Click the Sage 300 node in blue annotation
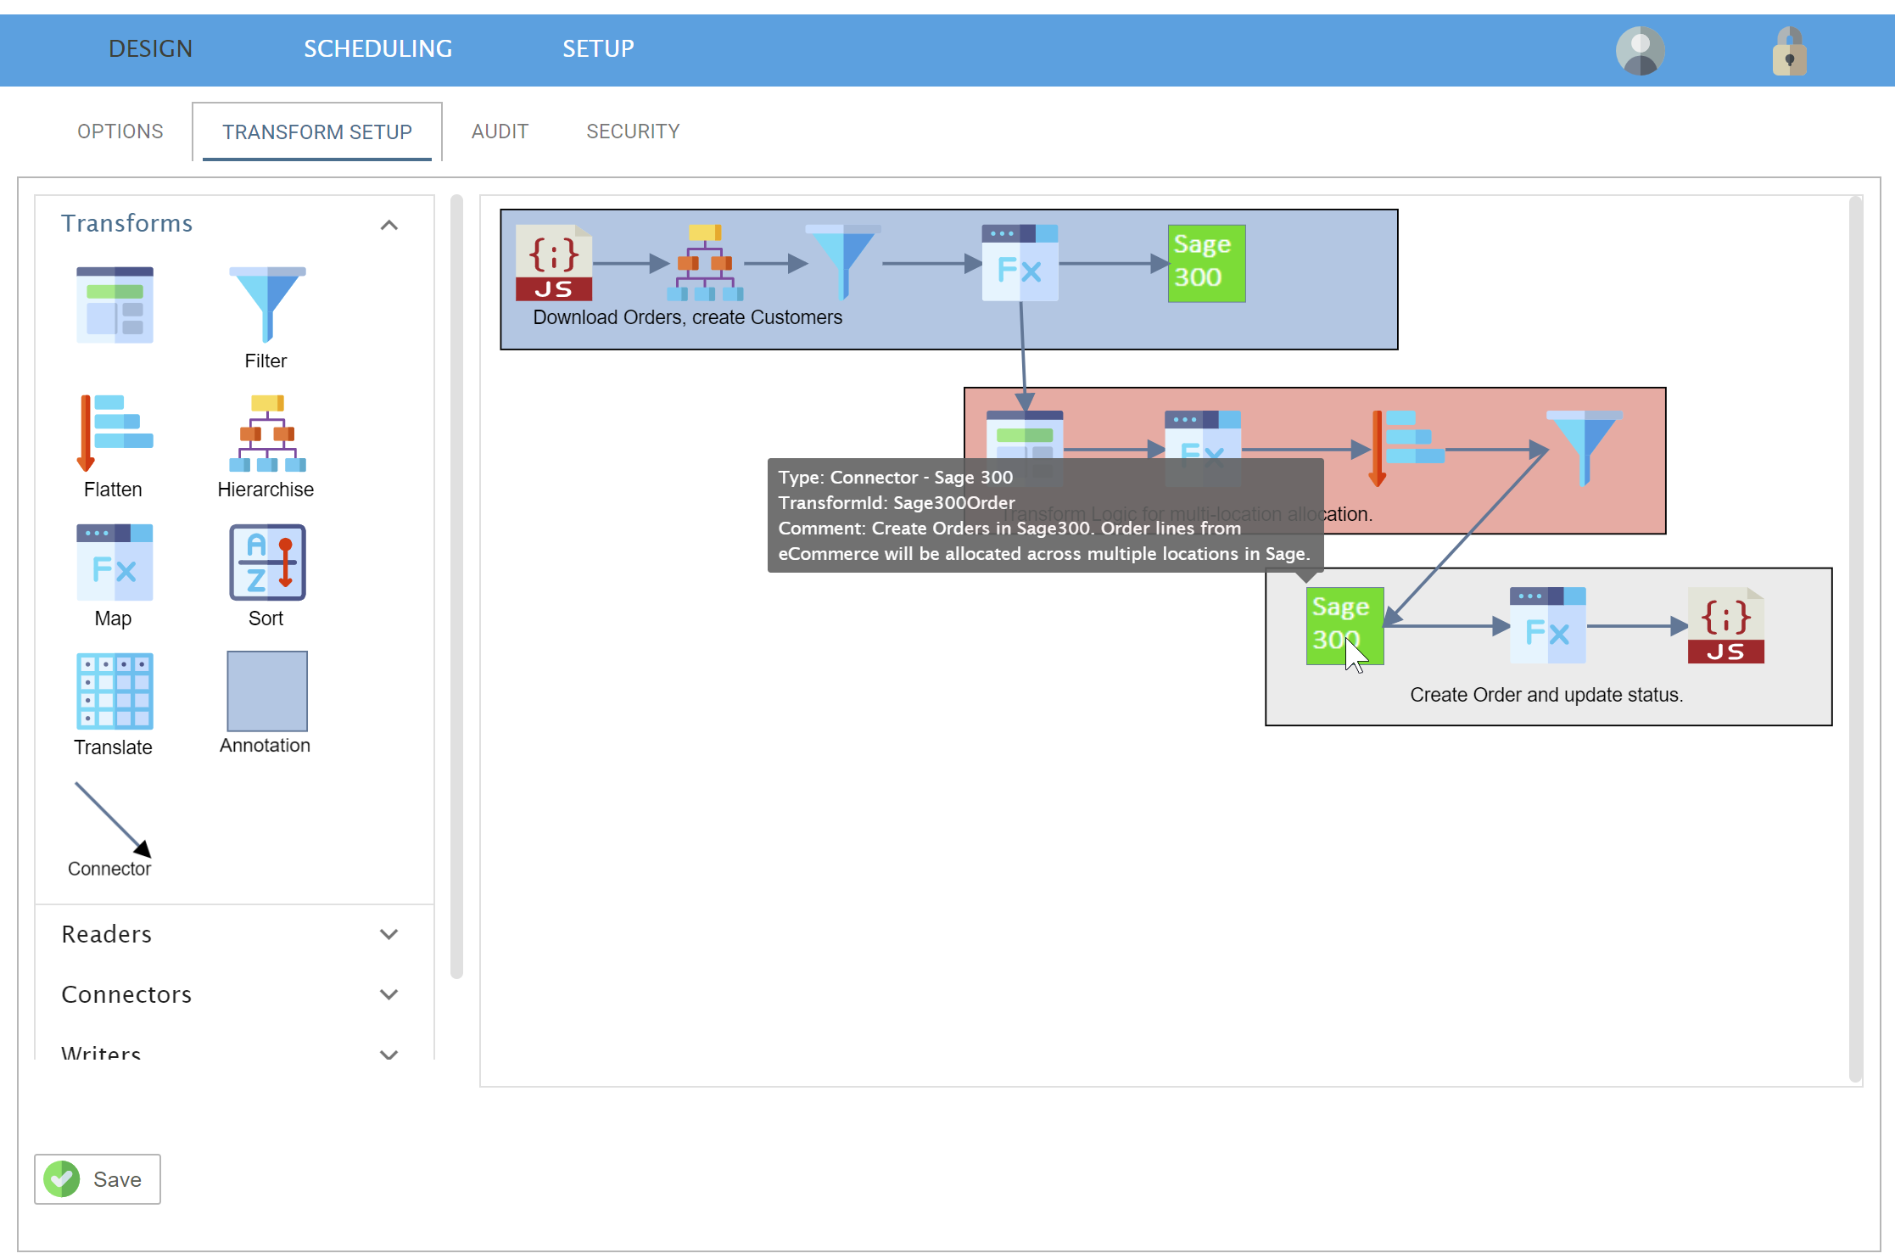The height and width of the screenshot is (1259, 1895). (x=1206, y=263)
